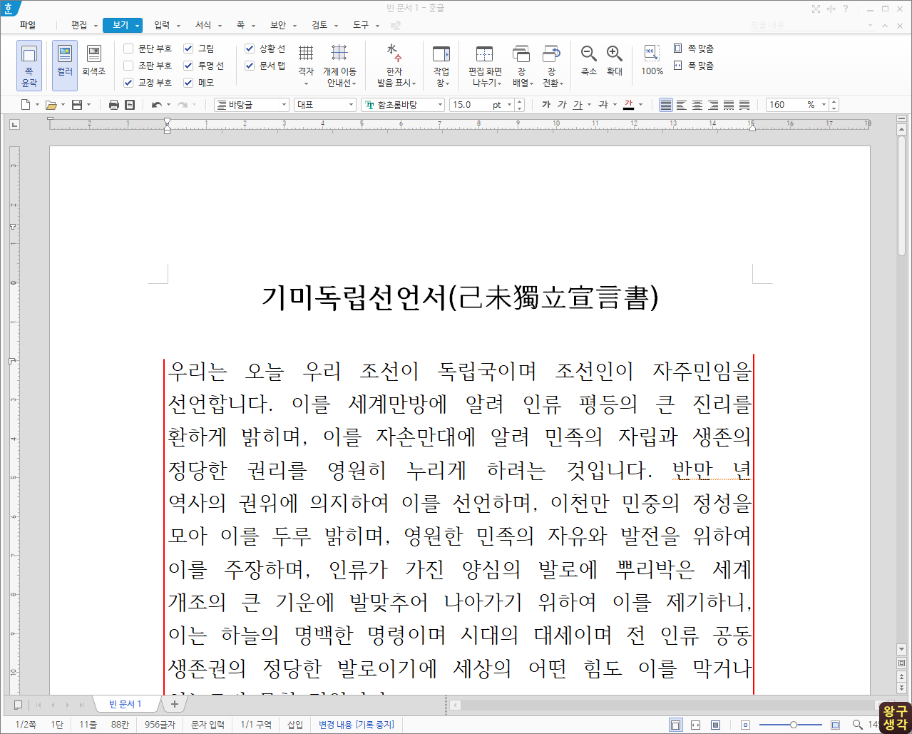
Task: Apply left paragraph alignment
Action: [682, 105]
